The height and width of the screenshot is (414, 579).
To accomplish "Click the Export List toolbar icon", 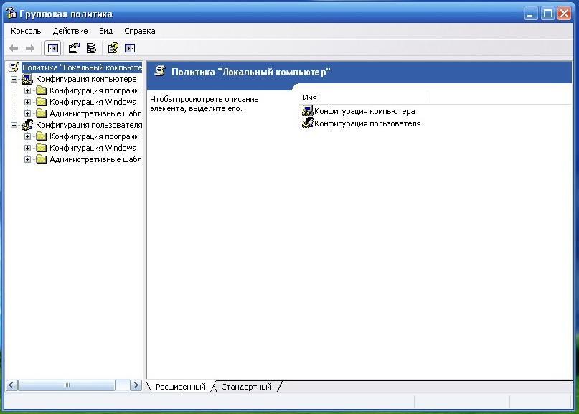I will (x=91, y=48).
